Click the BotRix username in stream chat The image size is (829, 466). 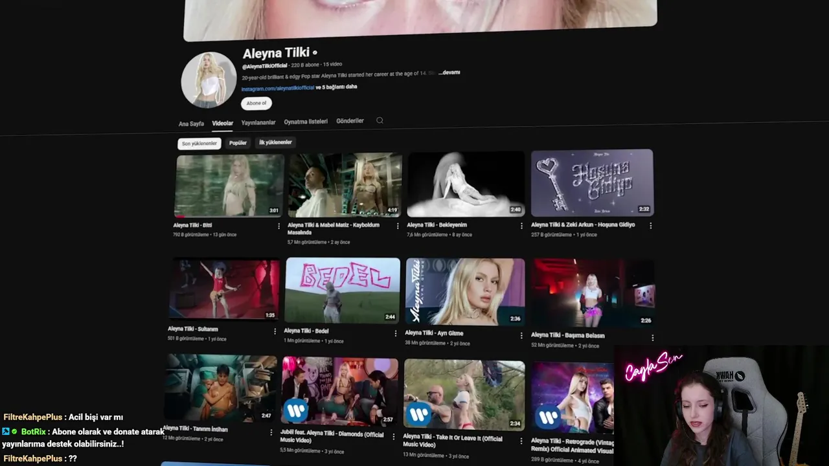(x=32, y=432)
